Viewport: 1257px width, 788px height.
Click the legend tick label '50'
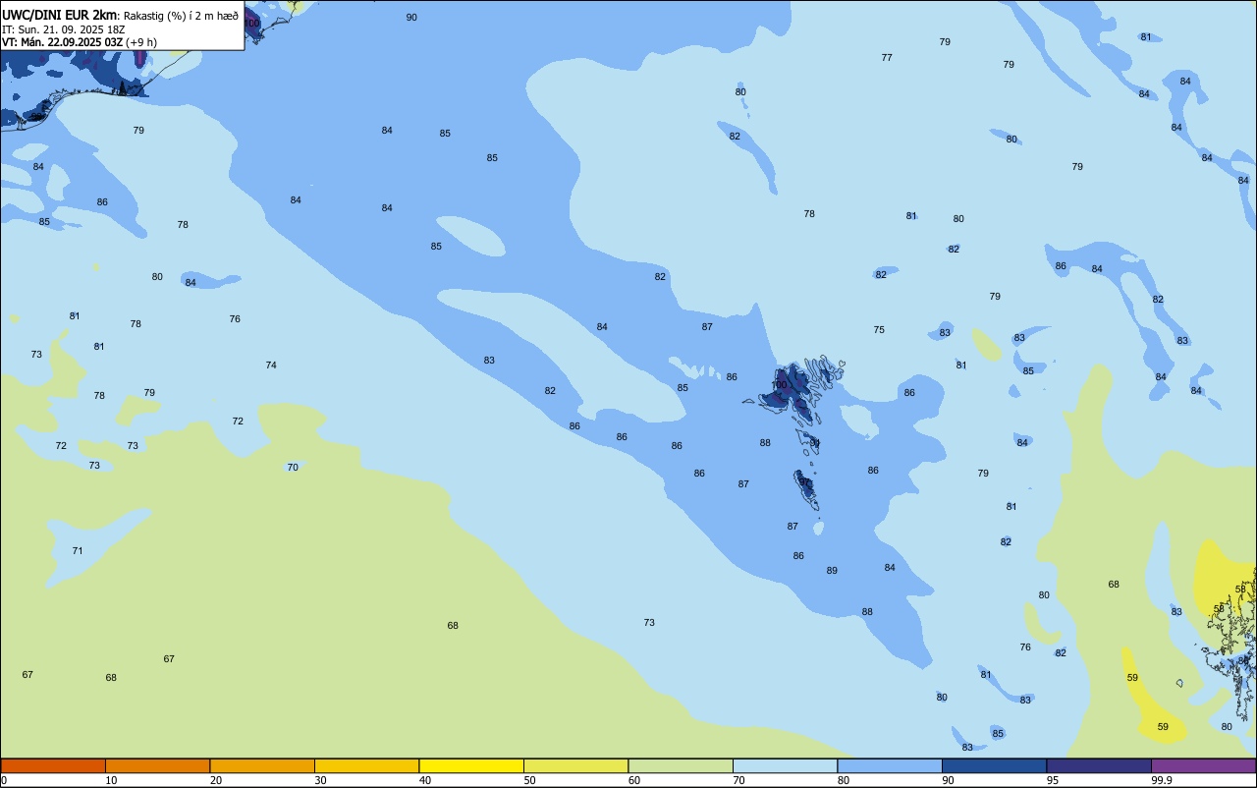coord(530,780)
